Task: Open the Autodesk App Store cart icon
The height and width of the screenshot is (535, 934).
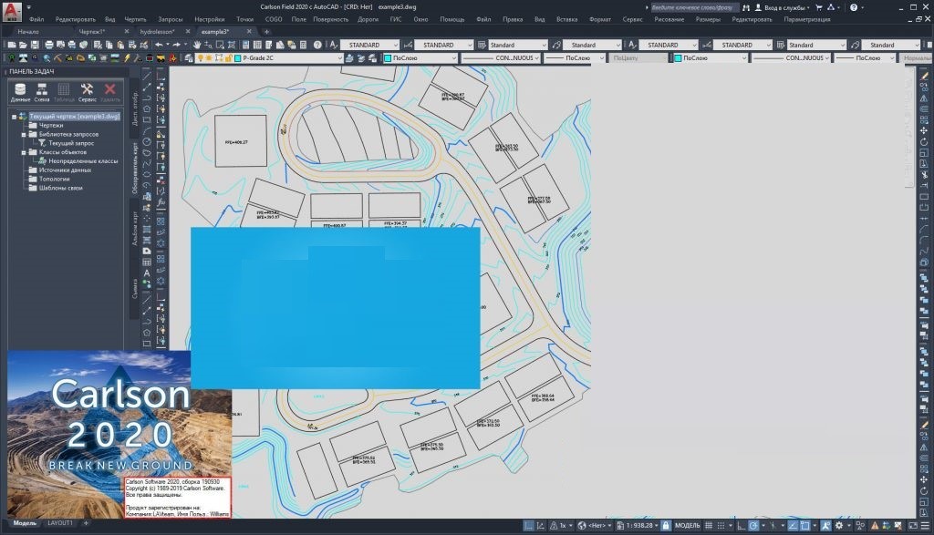Action: [818, 7]
